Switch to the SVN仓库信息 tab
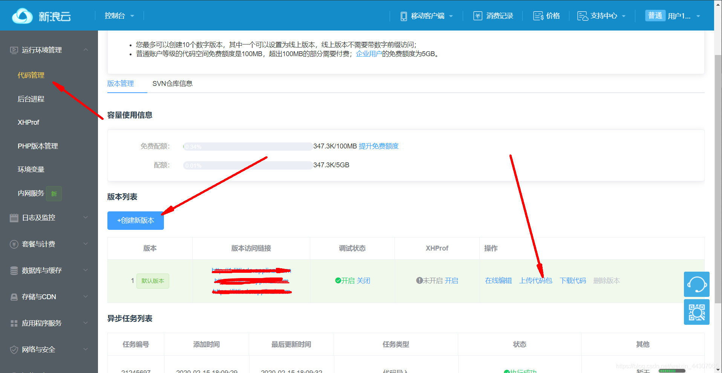The width and height of the screenshot is (722, 373). pyautogui.click(x=173, y=84)
